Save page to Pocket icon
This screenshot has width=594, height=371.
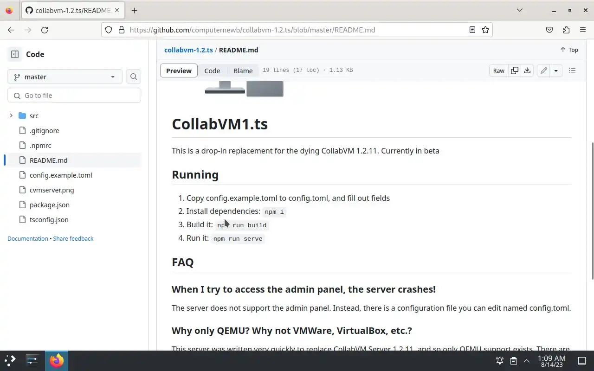pyautogui.click(x=549, y=30)
